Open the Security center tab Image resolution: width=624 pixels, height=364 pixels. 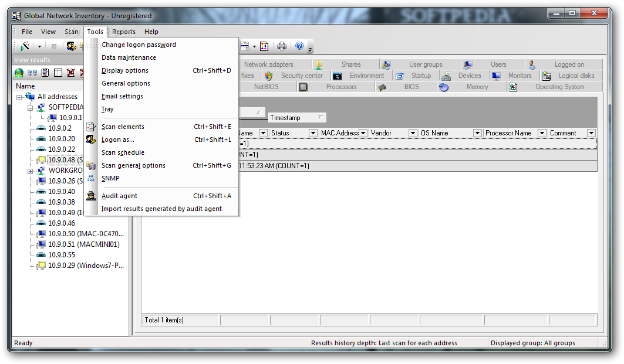(296, 76)
